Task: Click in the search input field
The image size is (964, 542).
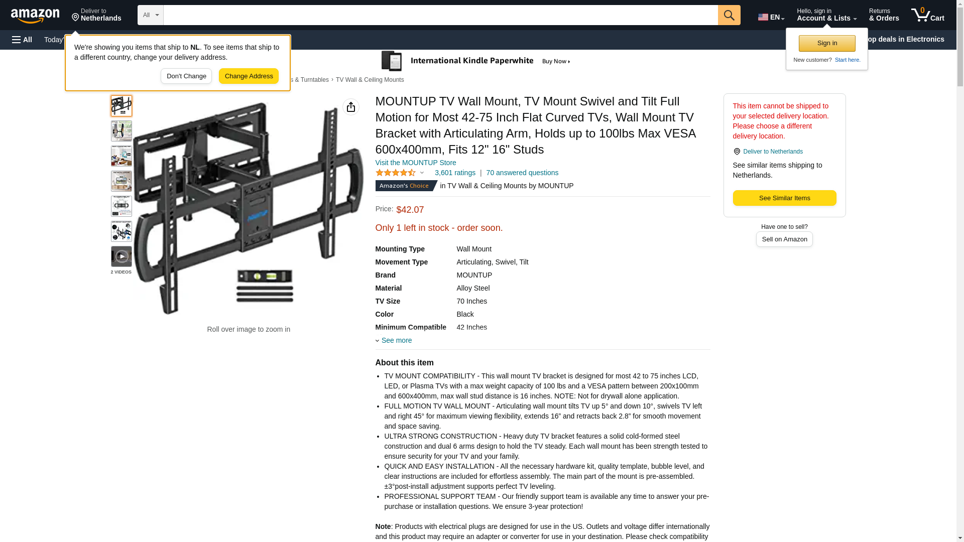Action: 440,15
